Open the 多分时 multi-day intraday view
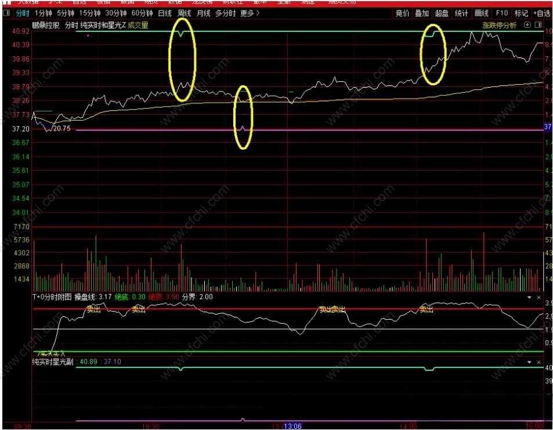The height and width of the screenshot is (430, 553). pos(225,13)
